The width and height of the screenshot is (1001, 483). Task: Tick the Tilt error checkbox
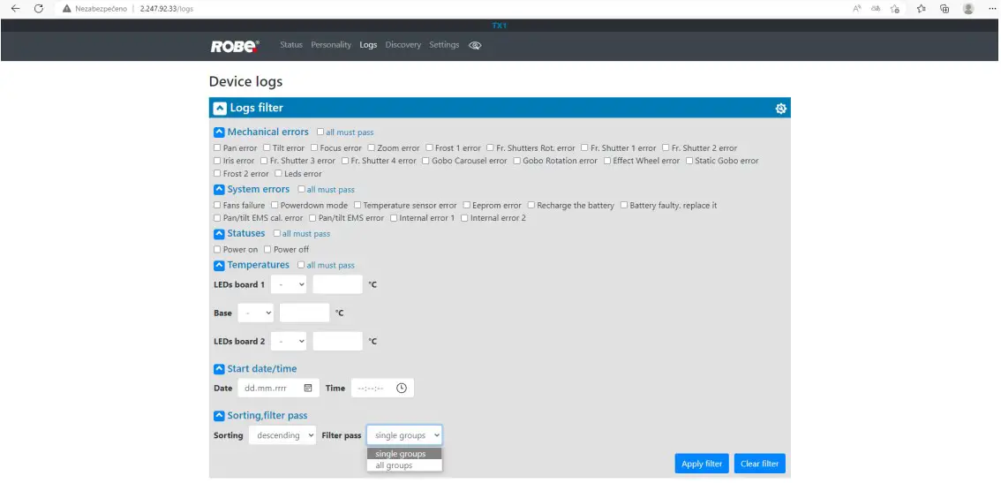click(267, 148)
